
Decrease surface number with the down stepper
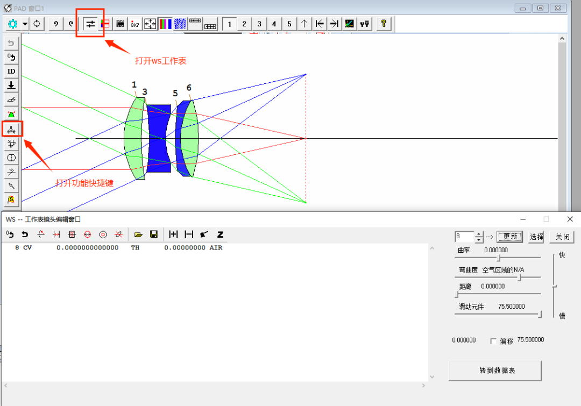(479, 239)
